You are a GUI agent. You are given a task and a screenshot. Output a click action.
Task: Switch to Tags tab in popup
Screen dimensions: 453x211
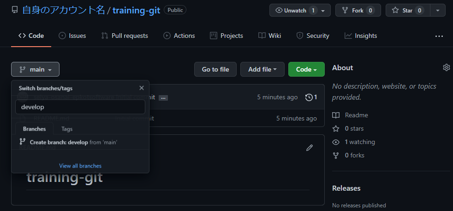click(x=67, y=129)
